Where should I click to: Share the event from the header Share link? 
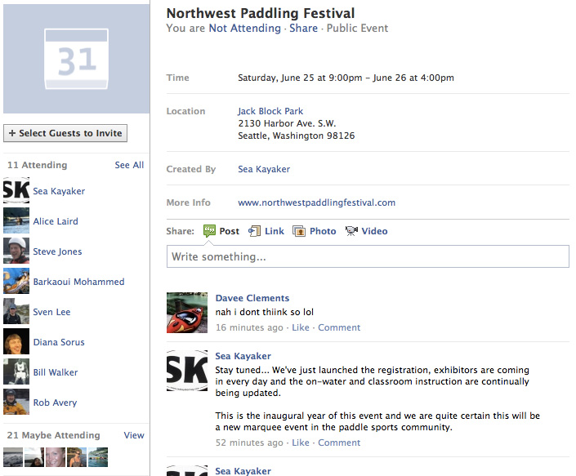pyautogui.click(x=303, y=29)
